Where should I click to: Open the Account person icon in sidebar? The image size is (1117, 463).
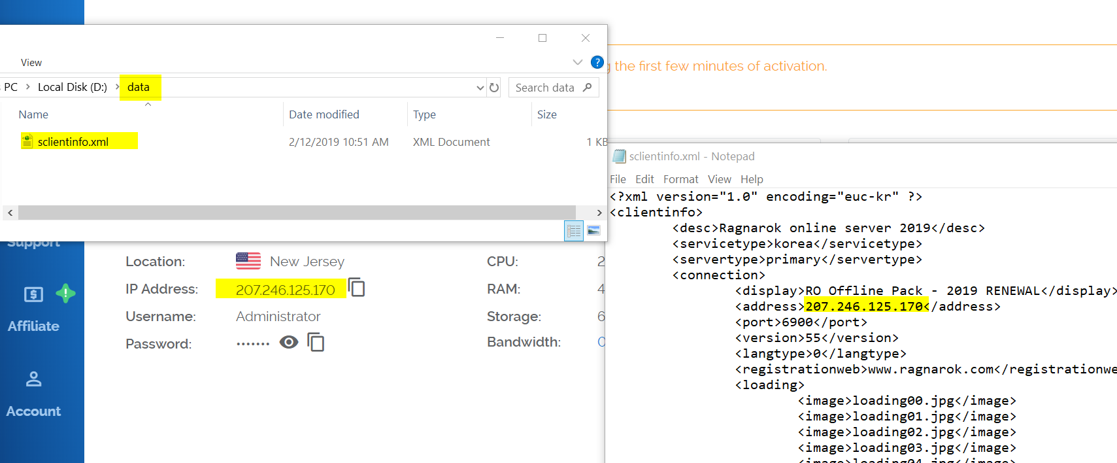(33, 379)
